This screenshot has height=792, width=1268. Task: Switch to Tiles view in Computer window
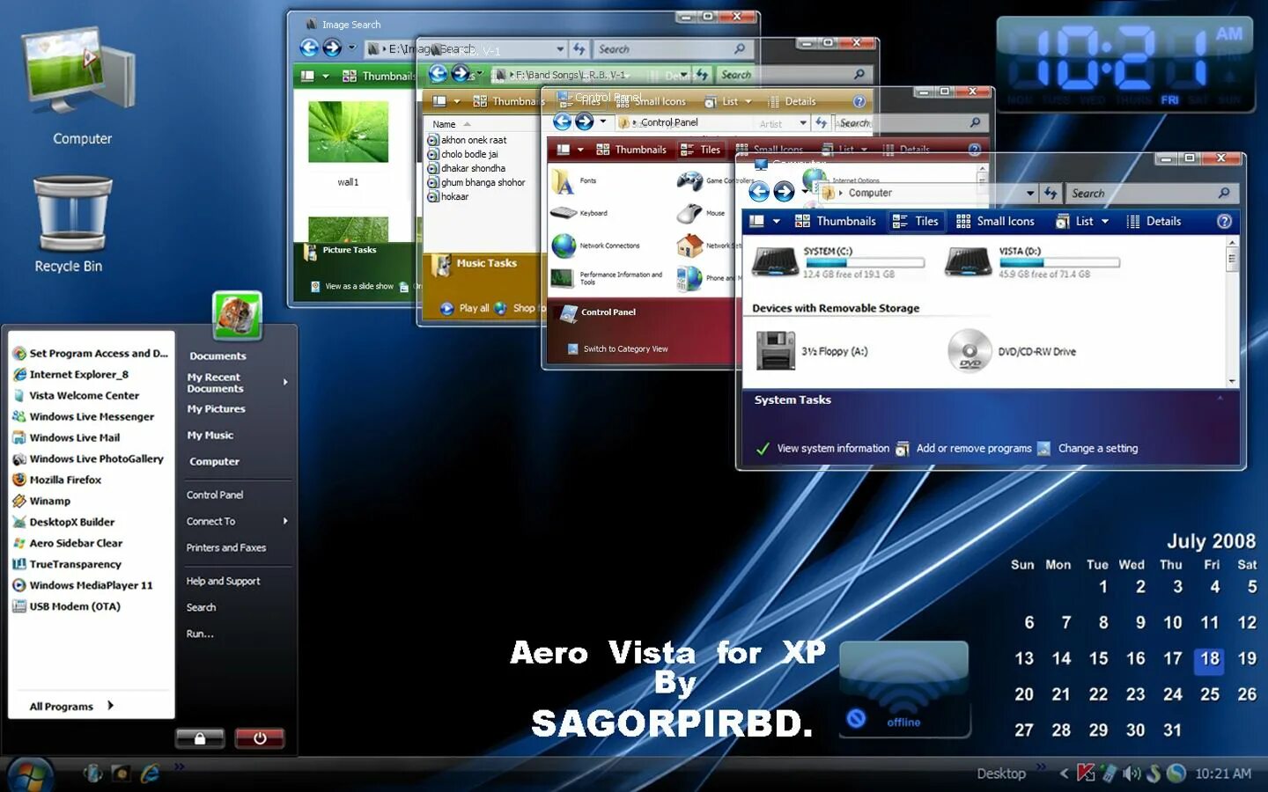tap(916, 222)
